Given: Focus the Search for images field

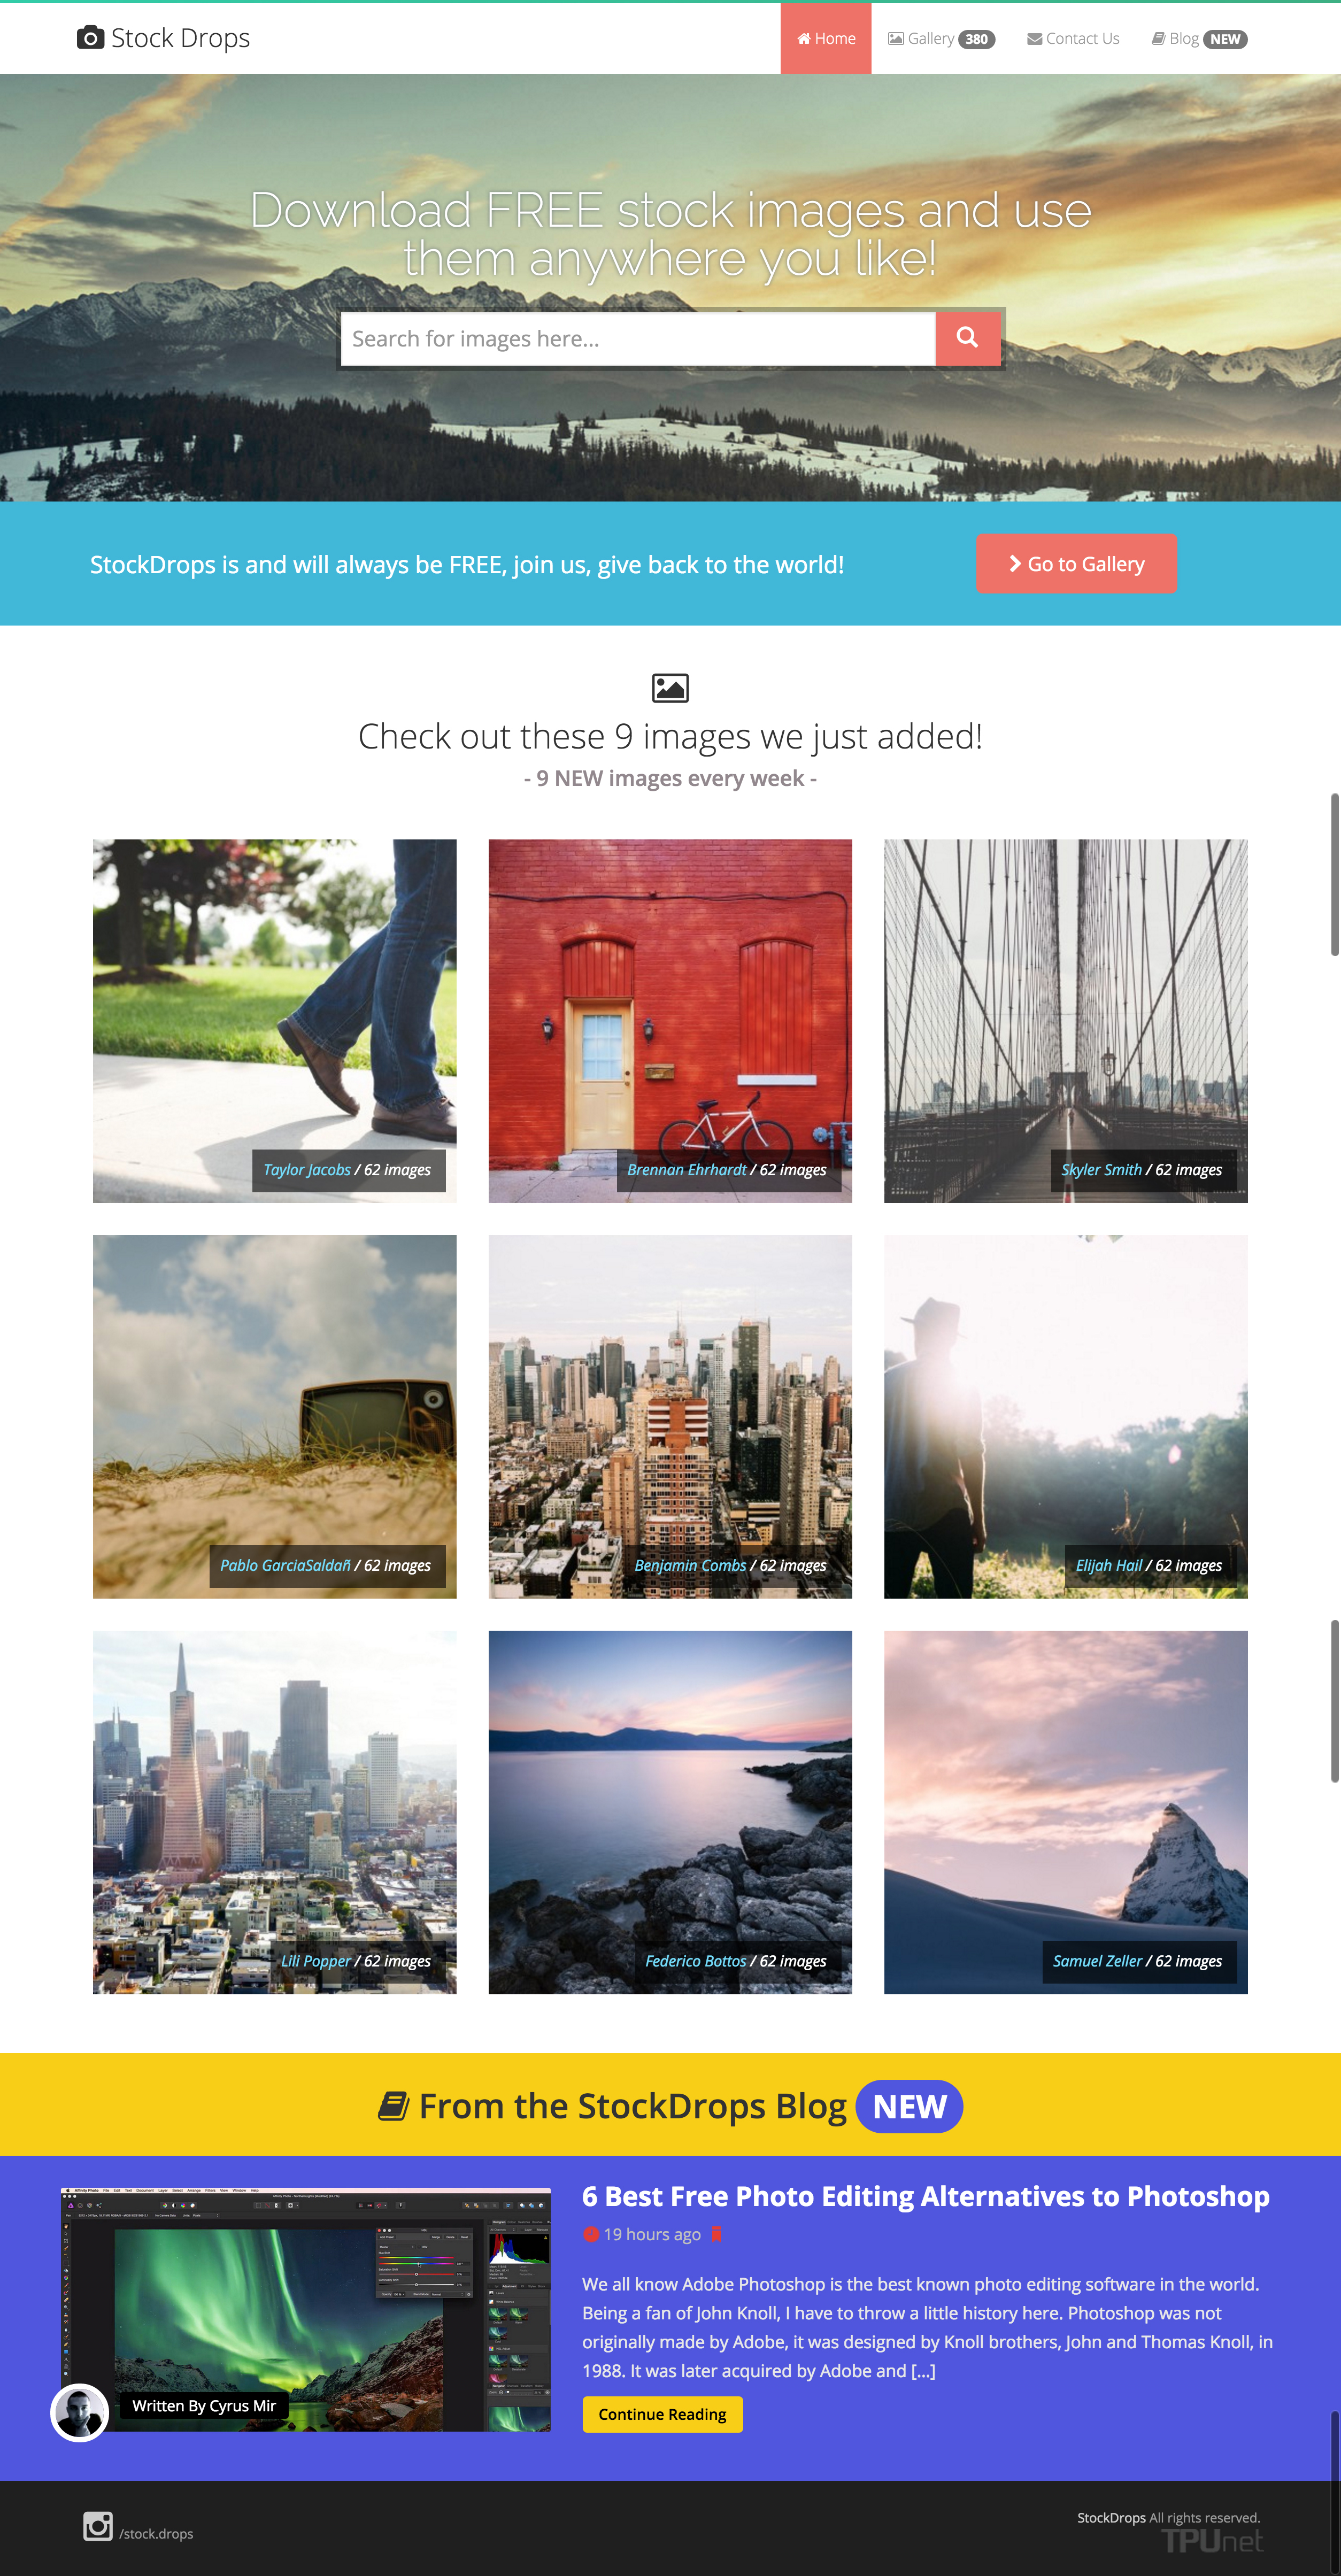Looking at the screenshot, I should 638,339.
